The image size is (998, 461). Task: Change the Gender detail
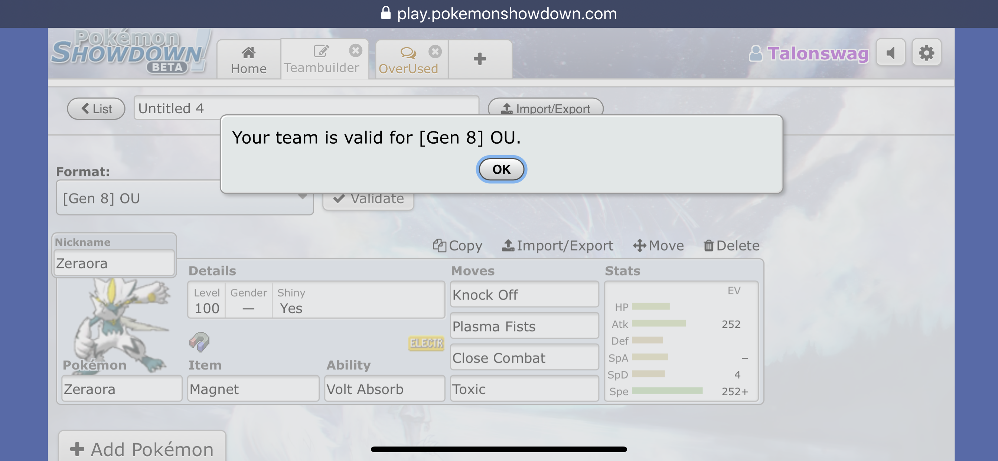(248, 300)
